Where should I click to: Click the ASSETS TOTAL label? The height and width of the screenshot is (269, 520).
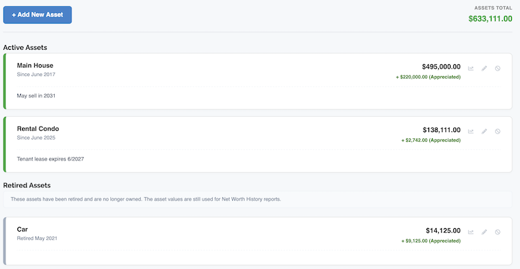pos(493,8)
